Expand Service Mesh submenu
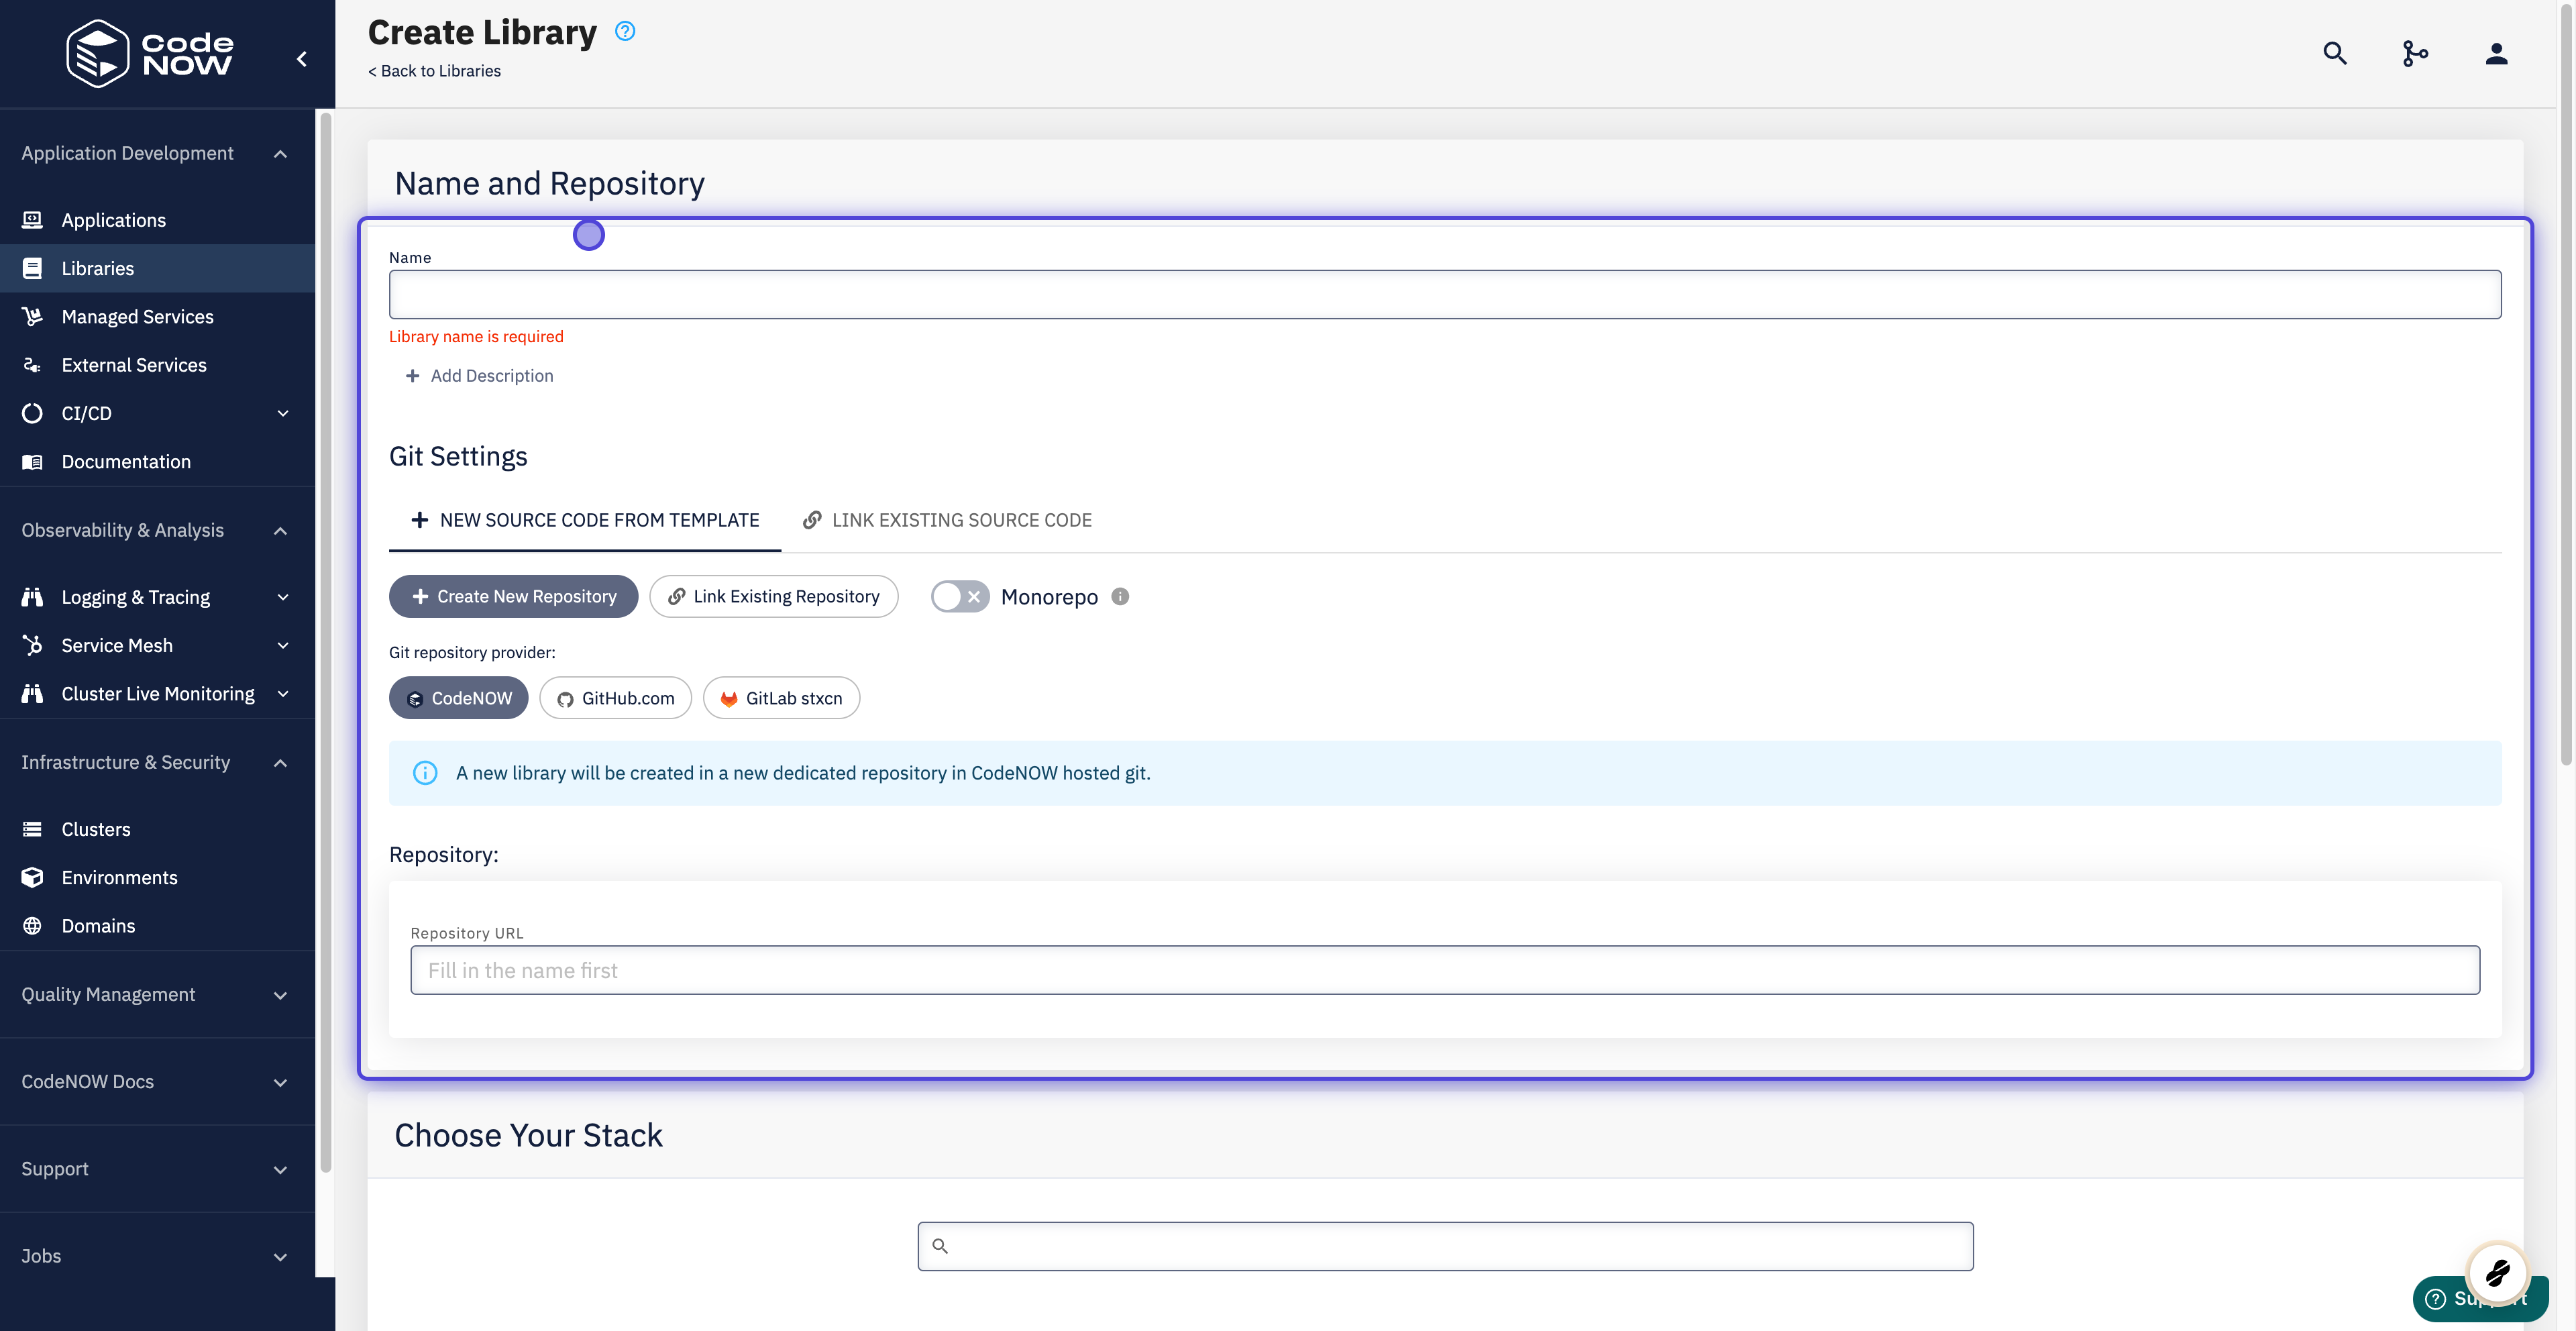Viewport: 2576px width, 1331px height. 283,645
